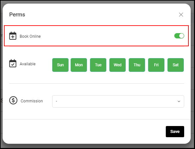
Task: Toggle Mon availability
Action: [x=79, y=65]
